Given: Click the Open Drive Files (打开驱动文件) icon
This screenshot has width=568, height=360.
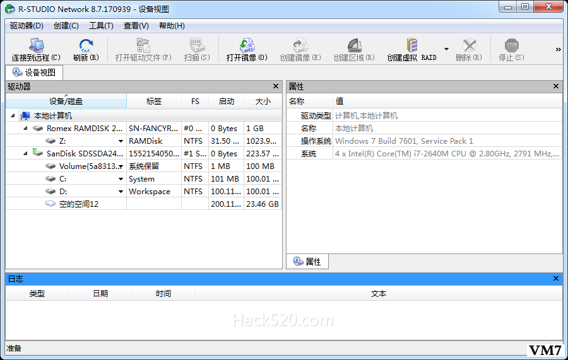Looking at the screenshot, I should point(143,45).
